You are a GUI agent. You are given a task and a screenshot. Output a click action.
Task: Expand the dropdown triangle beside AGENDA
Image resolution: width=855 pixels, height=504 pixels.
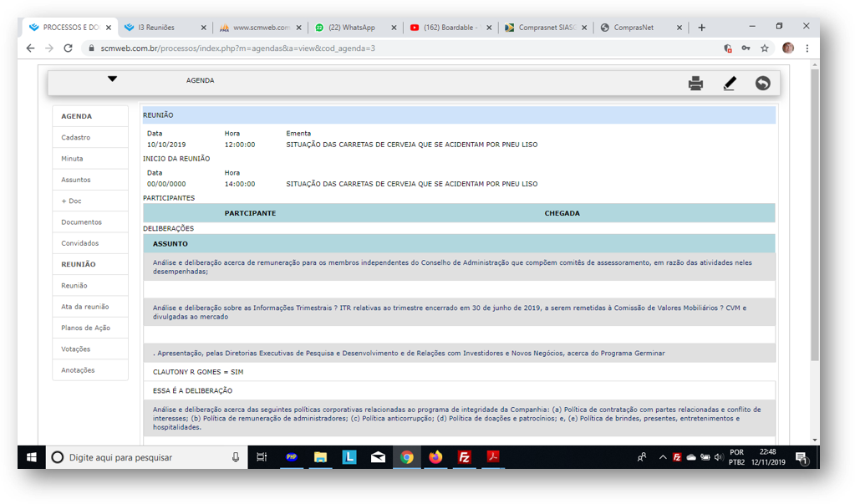[x=113, y=79]
